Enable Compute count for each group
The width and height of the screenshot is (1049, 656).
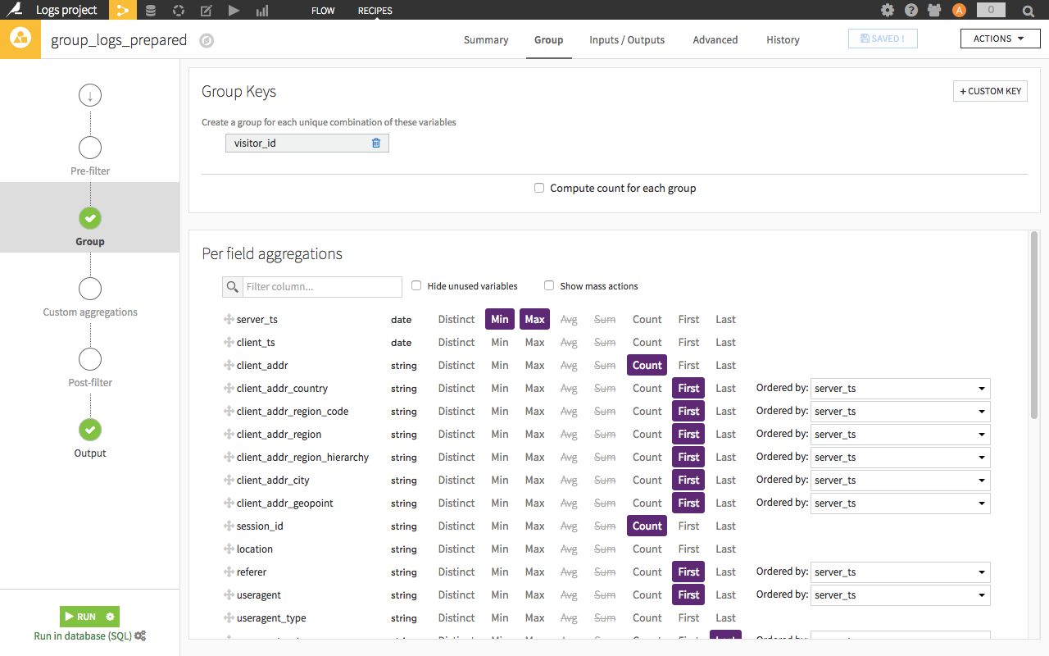(x=539, y=188)
